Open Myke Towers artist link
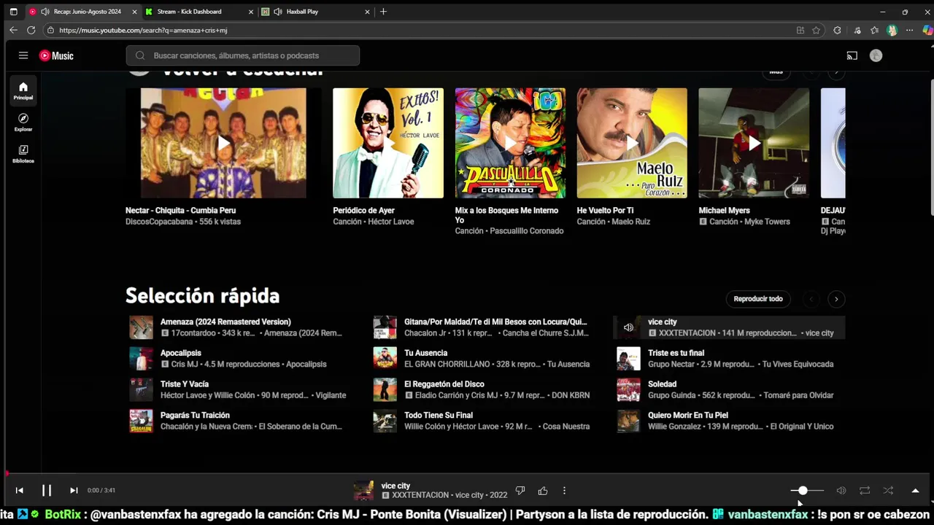 767,222
